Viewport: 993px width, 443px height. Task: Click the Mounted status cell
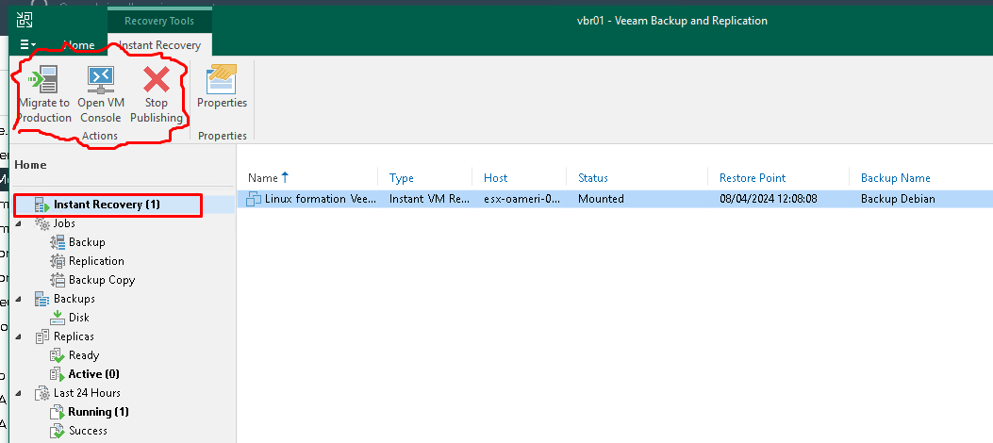[601, 199]
